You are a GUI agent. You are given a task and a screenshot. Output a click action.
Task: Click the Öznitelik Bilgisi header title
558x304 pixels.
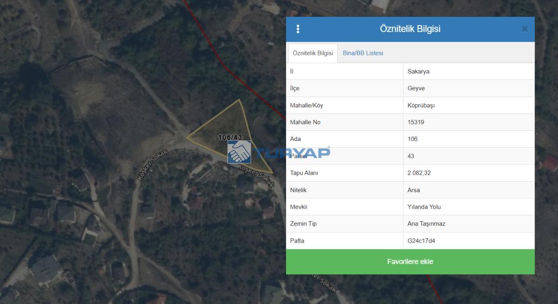click(x=410, y=29)
